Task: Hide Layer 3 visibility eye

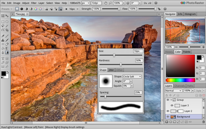Action: tap(172, 105)
